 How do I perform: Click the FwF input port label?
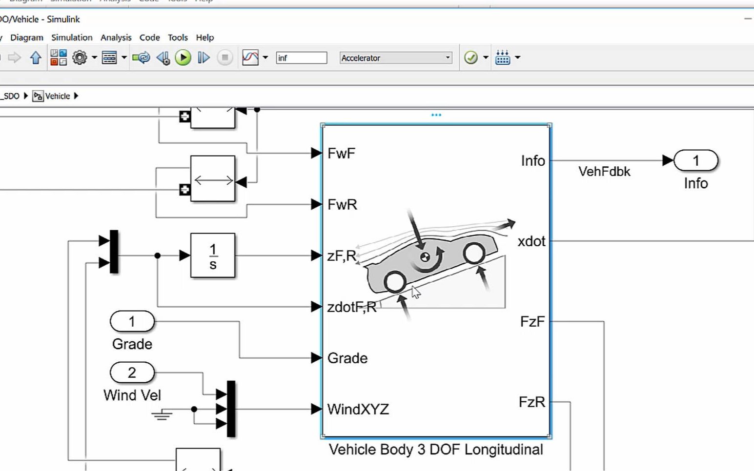click(342, 154)
